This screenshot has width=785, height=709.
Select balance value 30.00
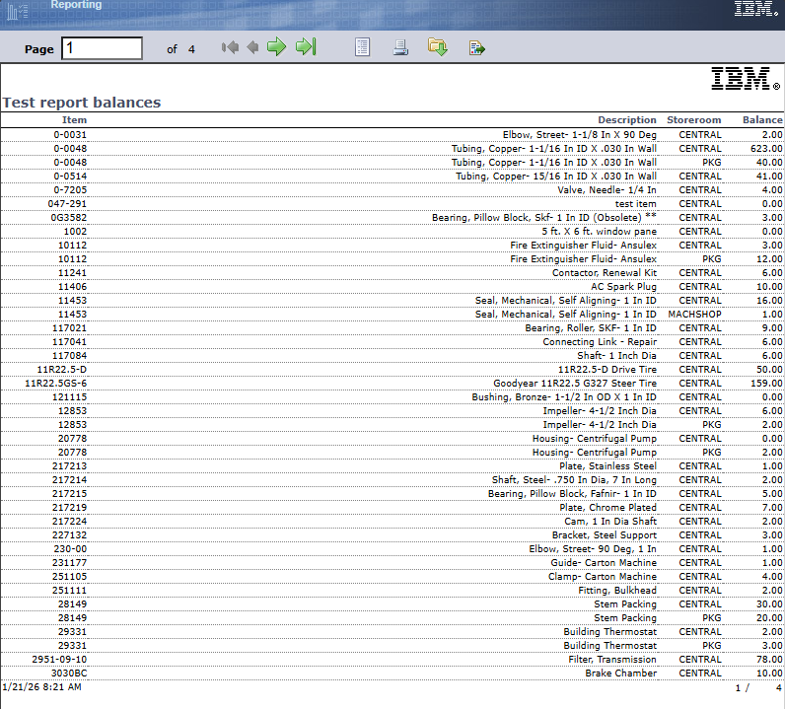tap(769, 603)
